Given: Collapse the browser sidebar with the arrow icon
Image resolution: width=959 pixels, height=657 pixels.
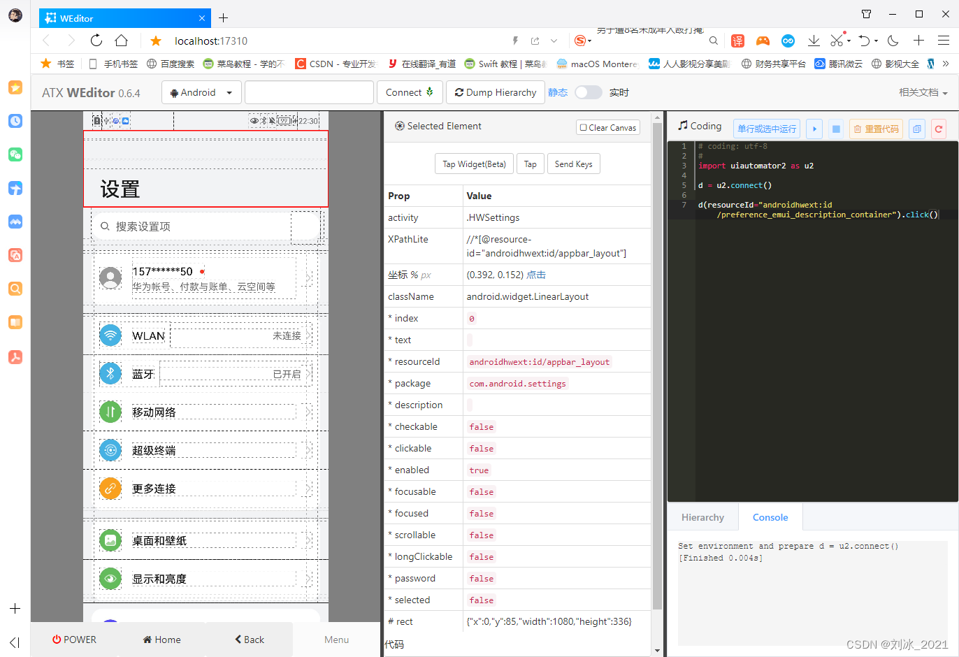Looking at the screenshot, I should 15,642.
